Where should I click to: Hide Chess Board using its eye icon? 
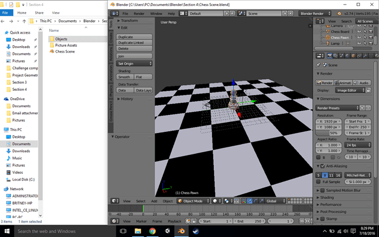coord(359,31)
